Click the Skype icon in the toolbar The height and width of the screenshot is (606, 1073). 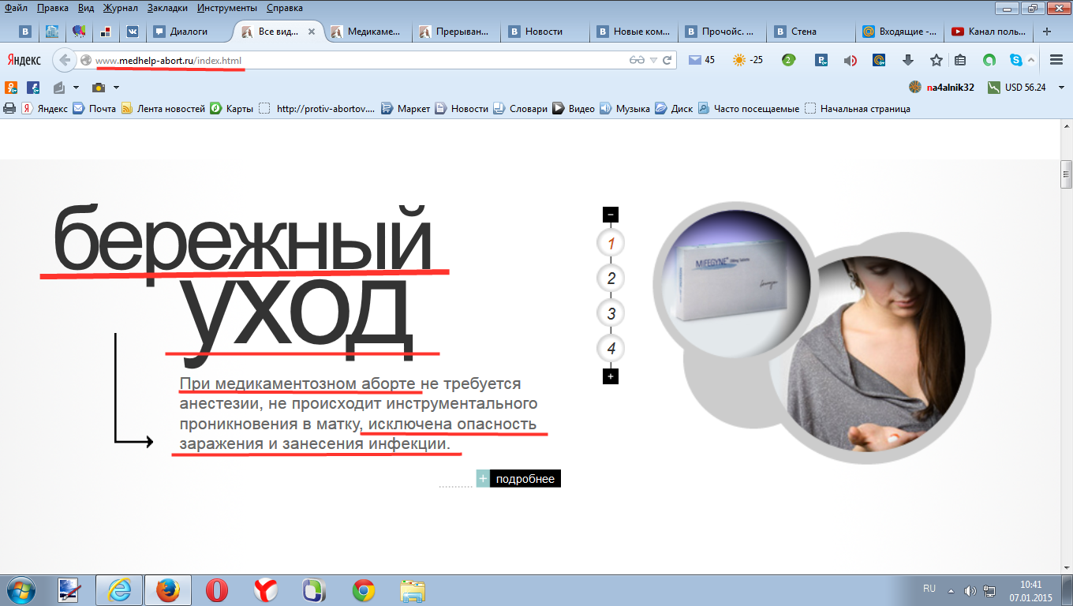1016,60
